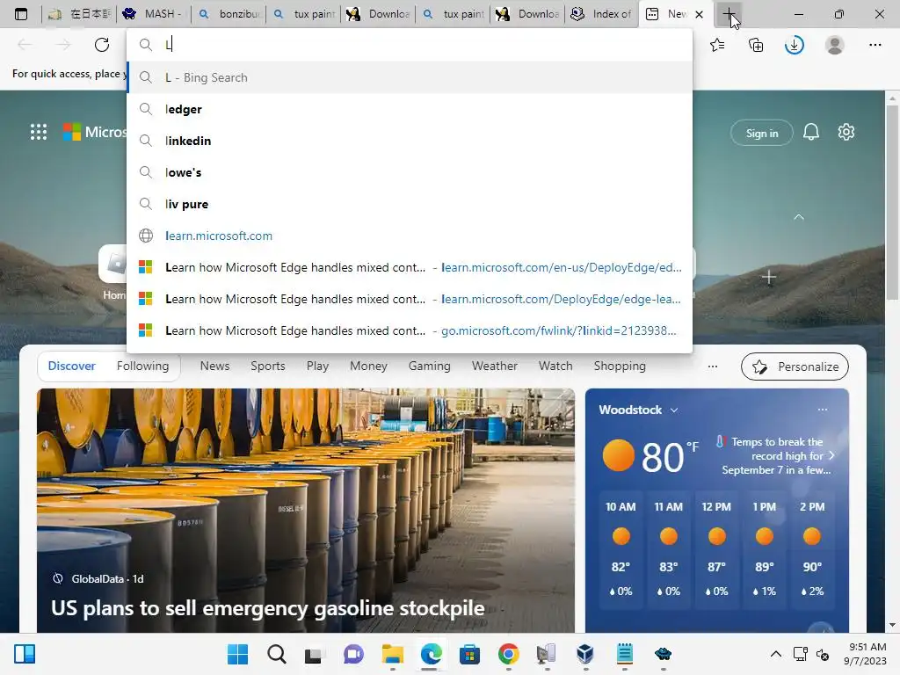Open Task View in taskbar
This screenshot has height=675, width=900.
click(314, 655)
